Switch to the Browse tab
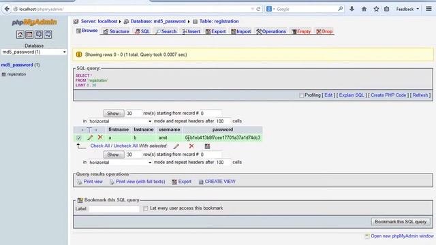The image size is (436, 245). click(87, 31)
